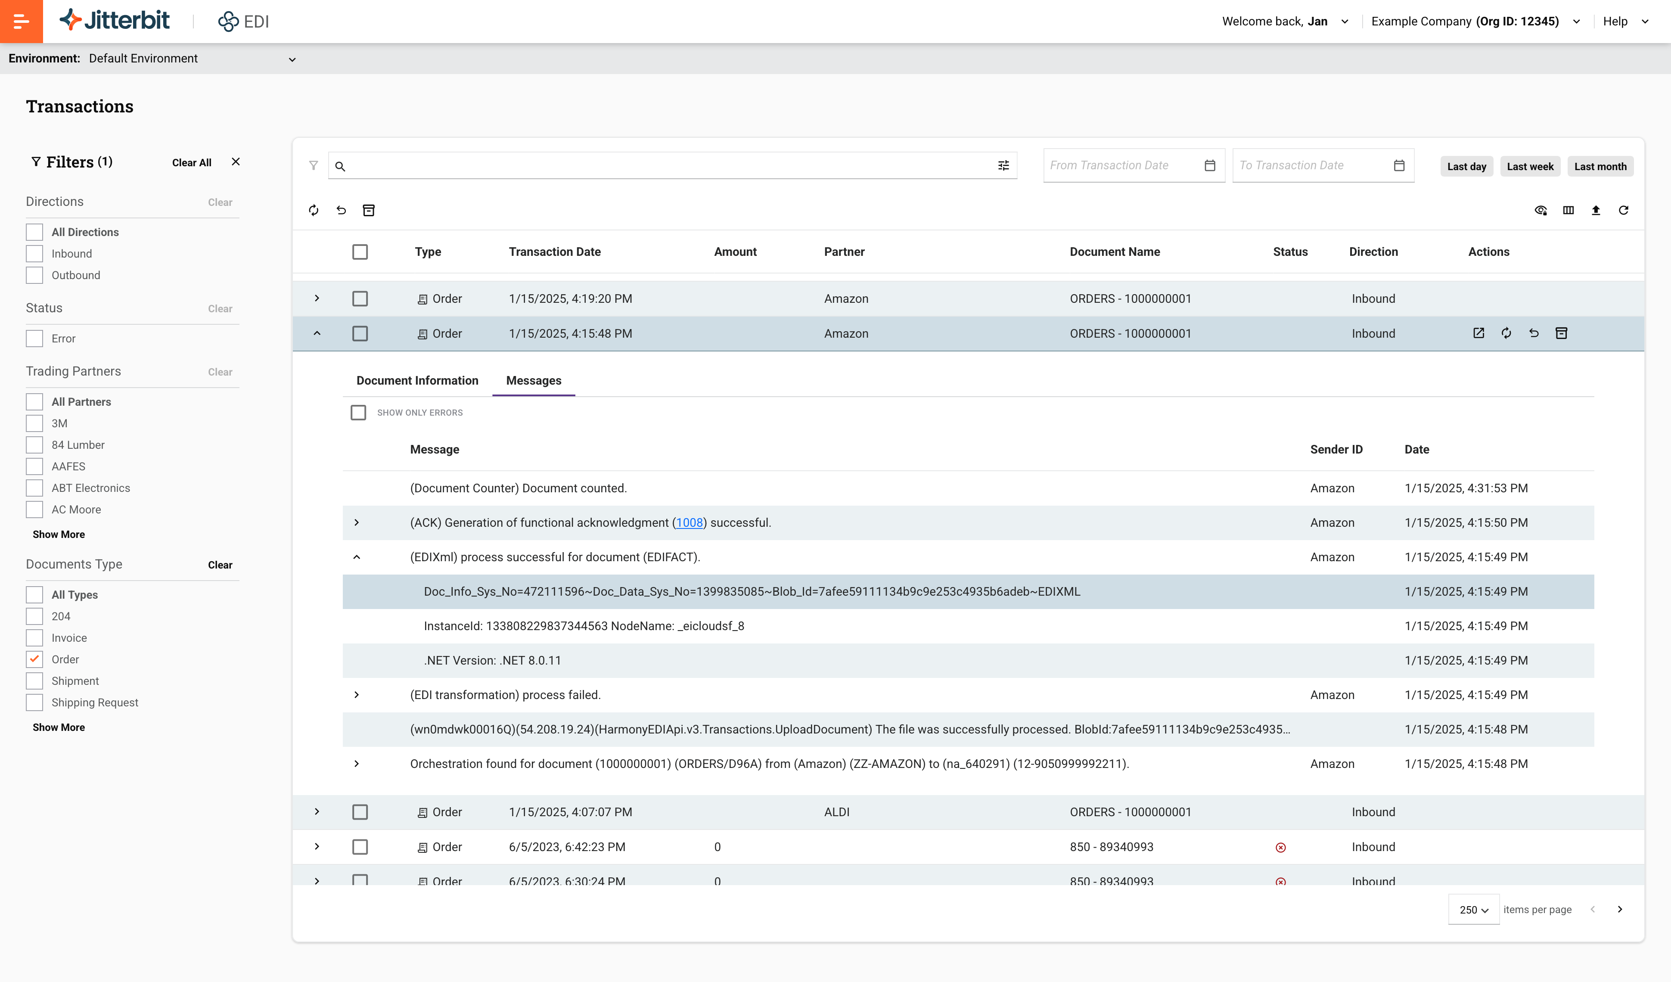The image size is (1671, 982).
Task: Expand the EDI transformation failed message
Action: pyautogui.click(x=357, y=695)
